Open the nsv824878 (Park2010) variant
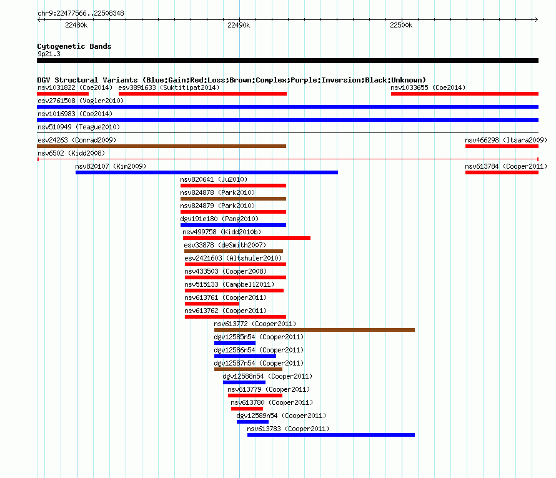The image size is (556, 478). 233,199
